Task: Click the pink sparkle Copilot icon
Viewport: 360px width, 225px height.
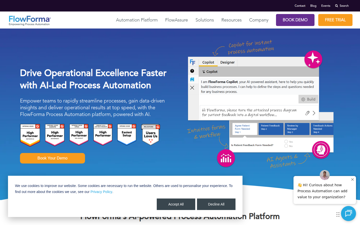Action: (x=313, y=59)
